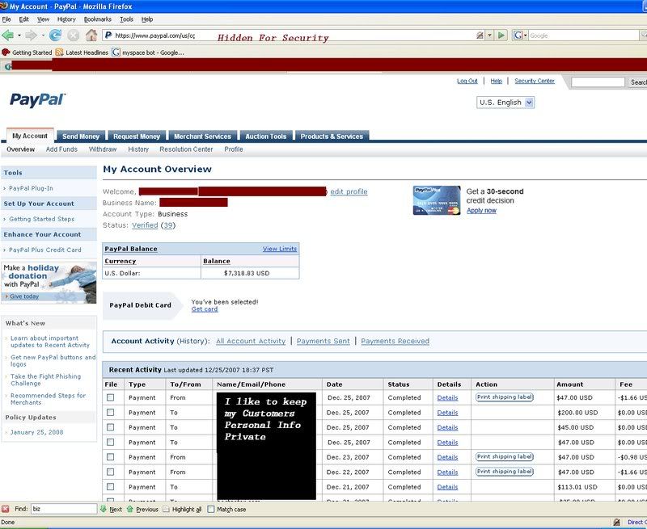Select the Withdraw sub-tab

tap(103, 149)
